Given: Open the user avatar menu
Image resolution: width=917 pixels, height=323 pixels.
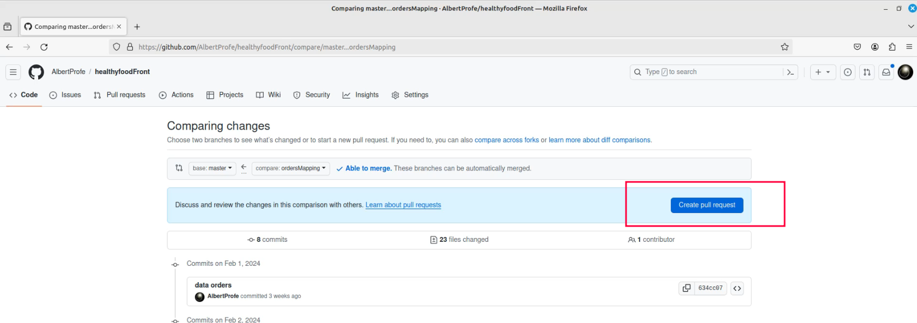Looking at the screenshot, I should tap(905, 72).
